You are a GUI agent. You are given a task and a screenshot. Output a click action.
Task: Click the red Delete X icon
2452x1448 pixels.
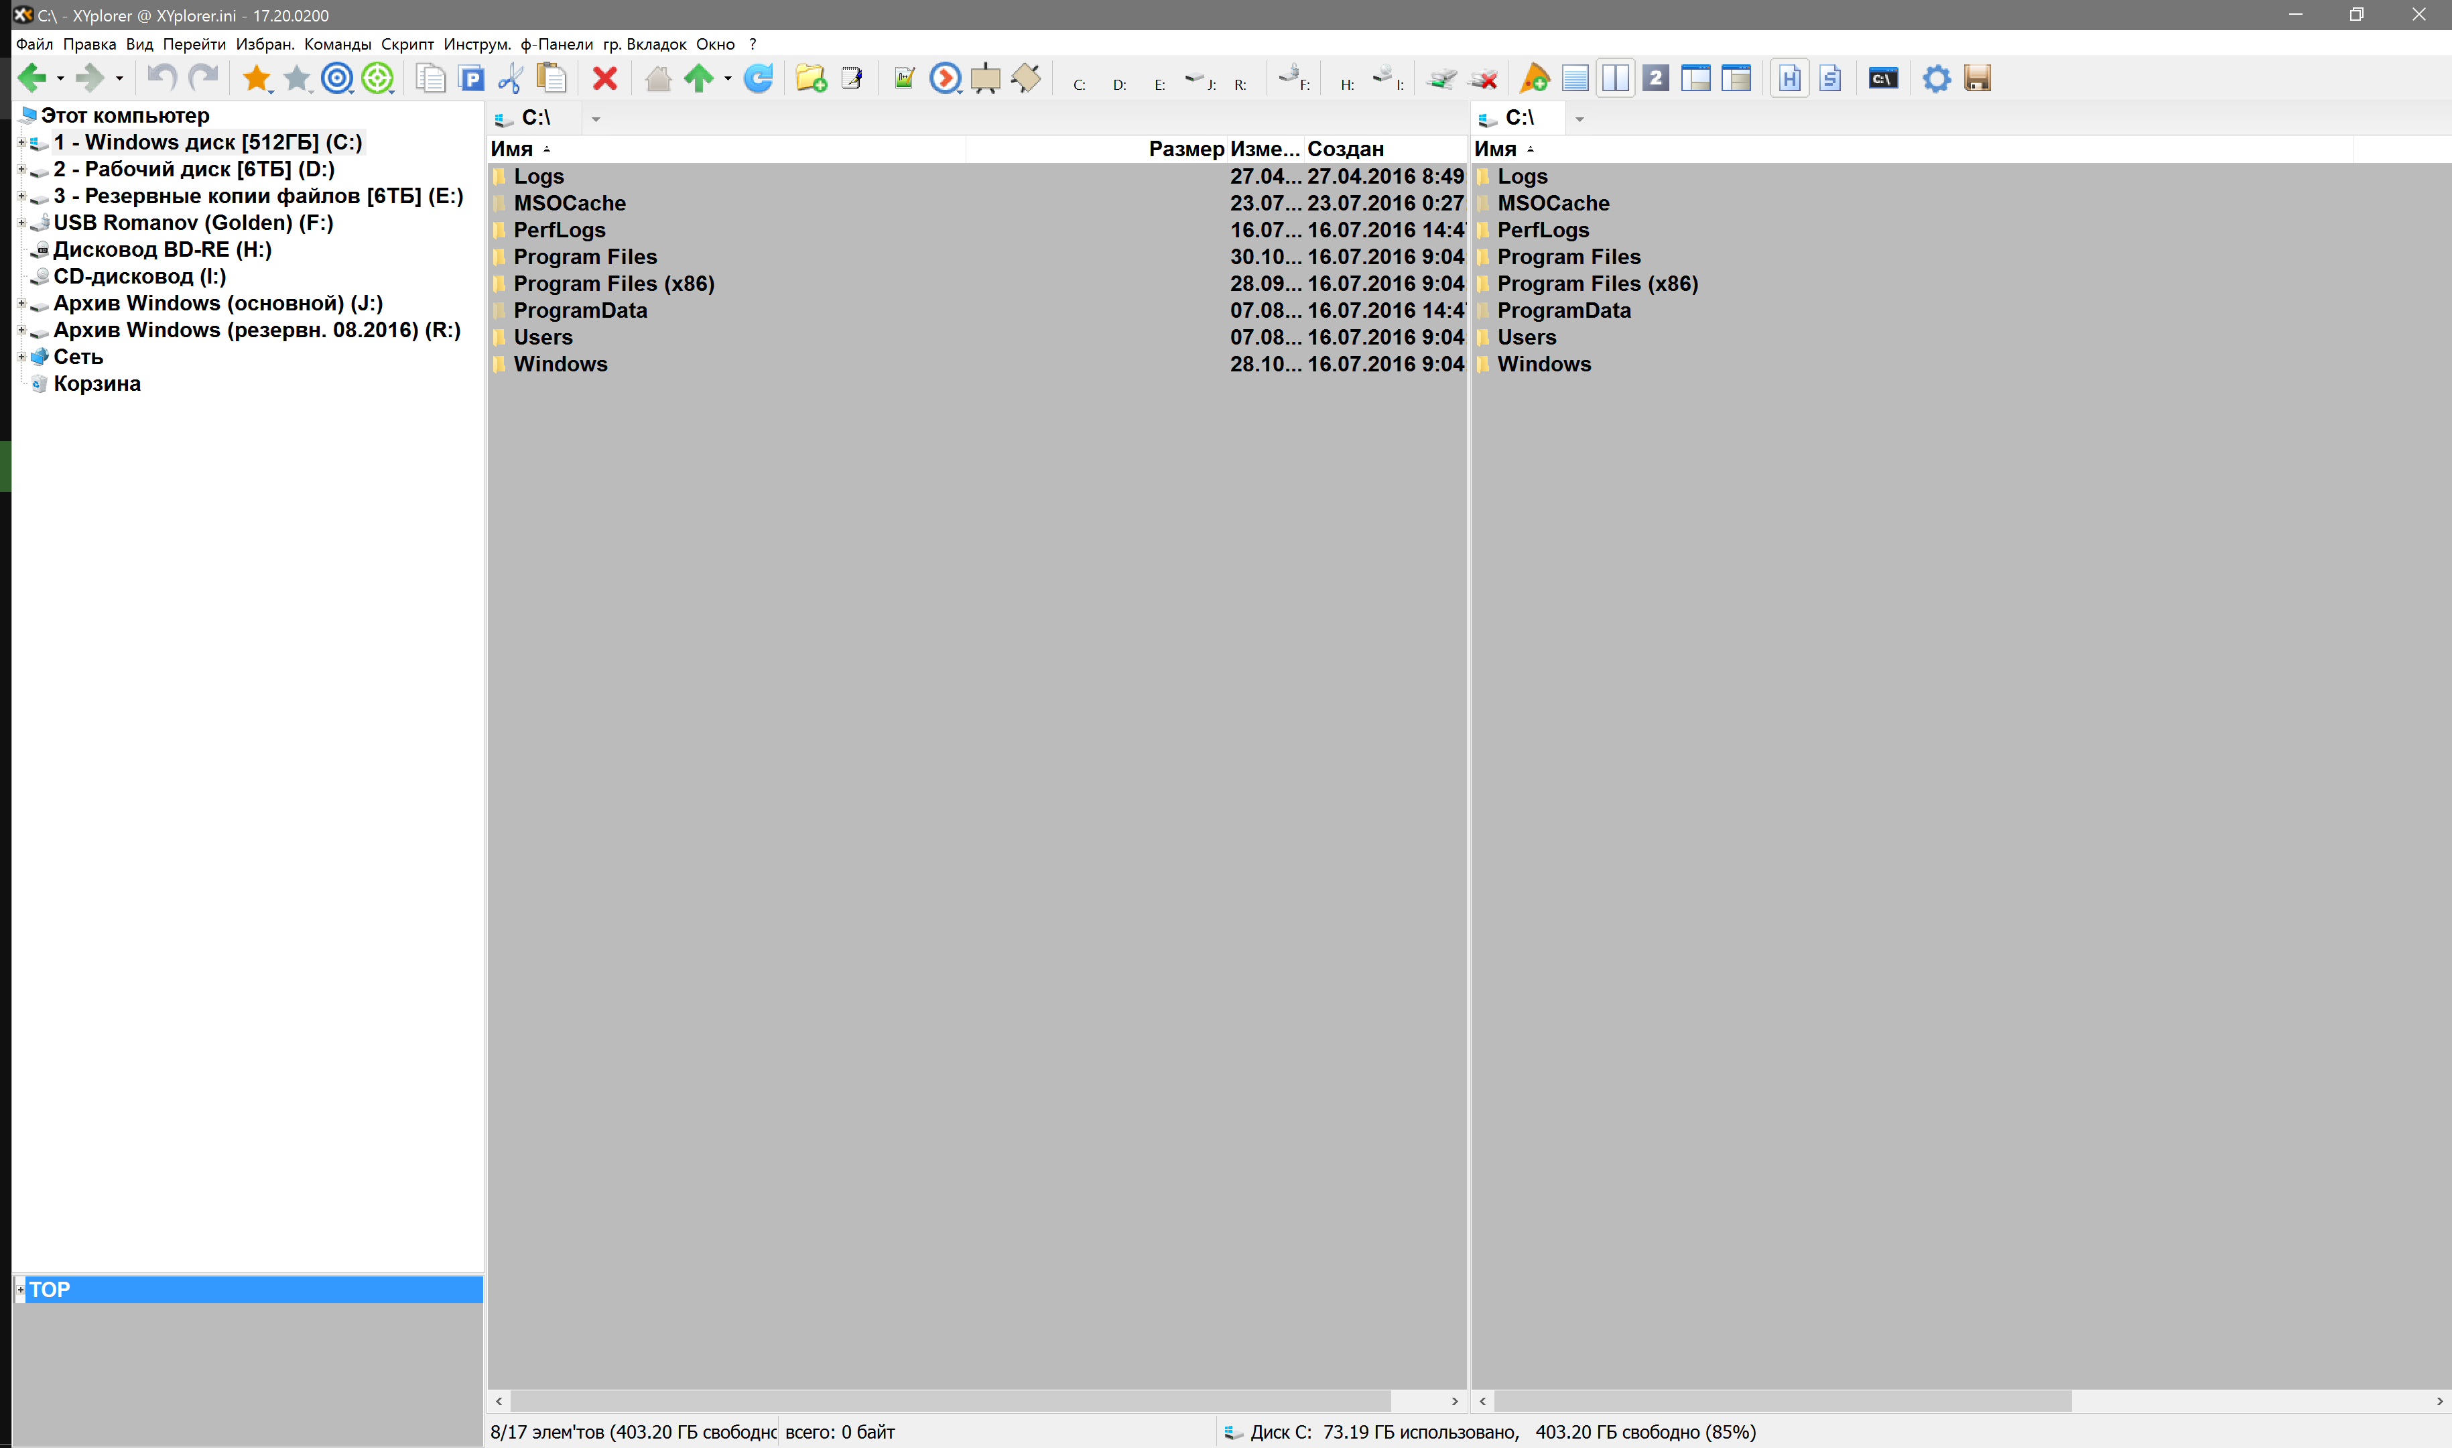[604, 78]
